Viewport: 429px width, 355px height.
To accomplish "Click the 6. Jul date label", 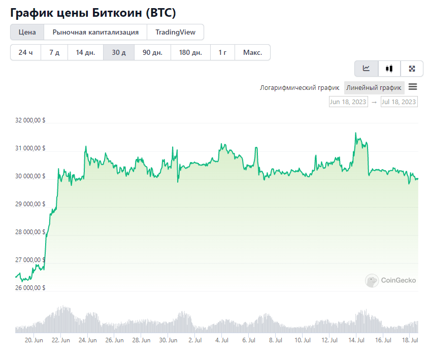I will (249, 340).
